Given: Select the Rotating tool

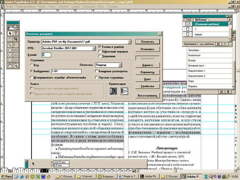Looking at the screenshot, I should (10, 39).
